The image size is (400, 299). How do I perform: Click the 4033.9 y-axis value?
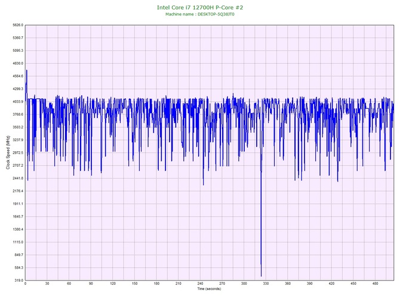[x=18, y=102]
